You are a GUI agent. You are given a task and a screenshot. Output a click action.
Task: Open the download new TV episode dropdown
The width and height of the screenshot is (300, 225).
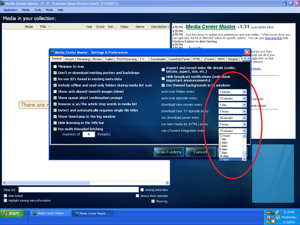coord(233,111)
